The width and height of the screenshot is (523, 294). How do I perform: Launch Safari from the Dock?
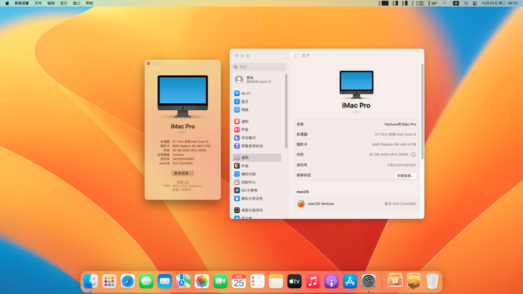pyautogui.click(x=128, y=281)
